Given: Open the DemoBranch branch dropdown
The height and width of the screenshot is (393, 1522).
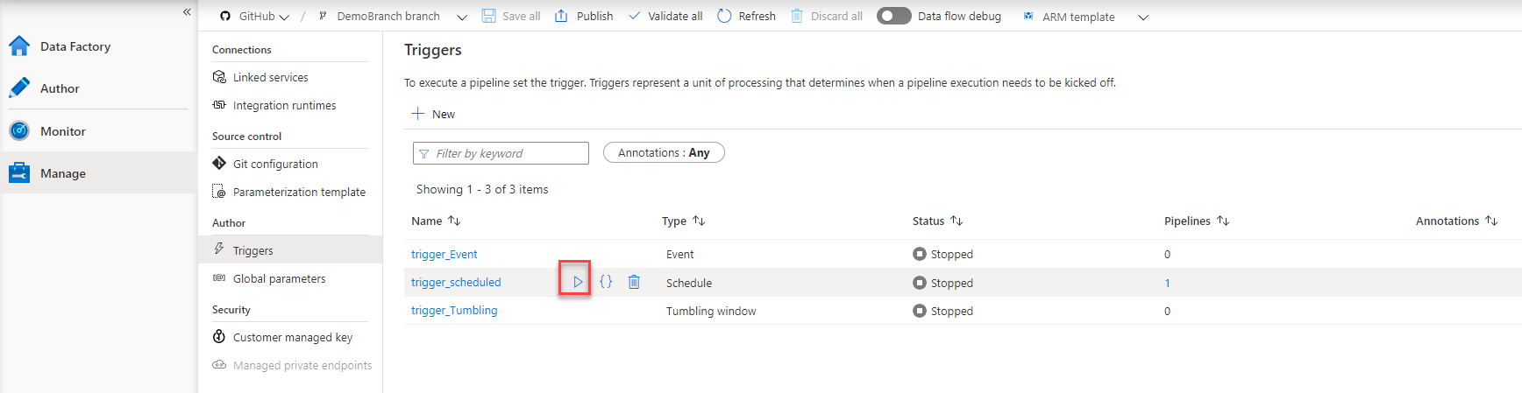Looking at the screenshot, I should point(462,17).
